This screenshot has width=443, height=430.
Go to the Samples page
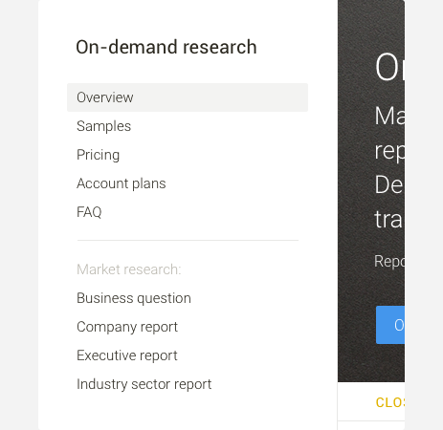(103, 126)
